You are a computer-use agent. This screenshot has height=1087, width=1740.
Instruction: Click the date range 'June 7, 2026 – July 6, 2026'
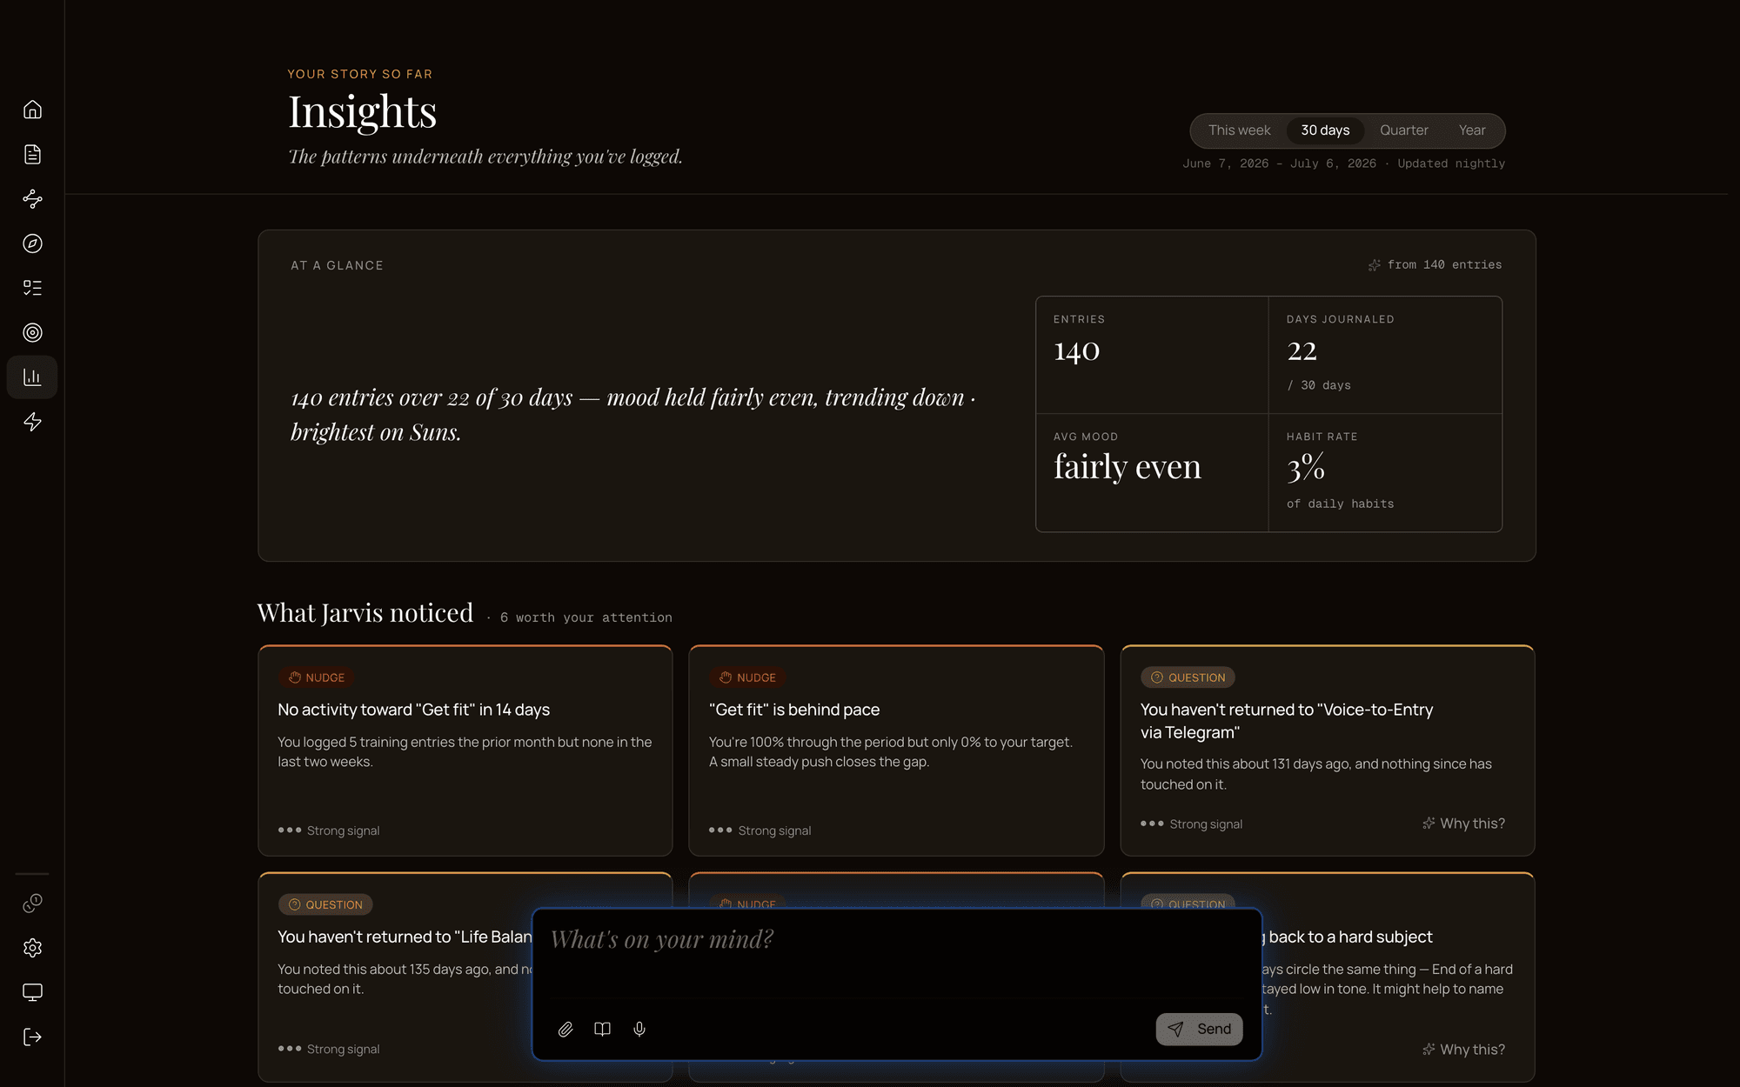(1279, 163)
